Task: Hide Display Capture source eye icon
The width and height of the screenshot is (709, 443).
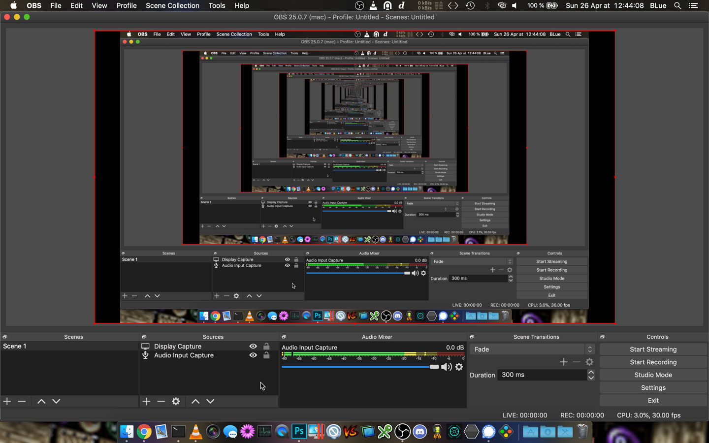Action: tap(253, 346)
